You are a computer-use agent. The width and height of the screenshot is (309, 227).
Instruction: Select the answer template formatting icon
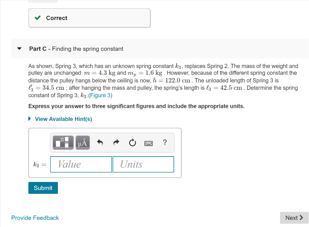62,142
